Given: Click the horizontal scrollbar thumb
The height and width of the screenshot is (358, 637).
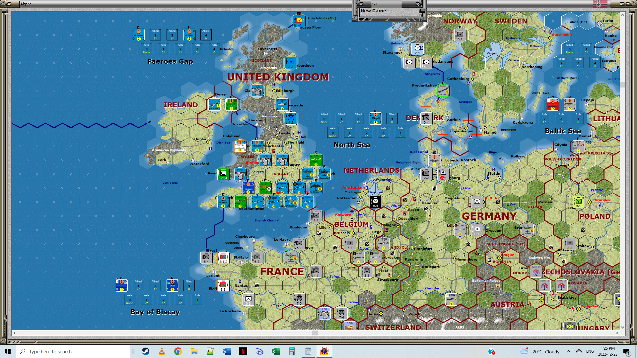Looking at the screenshot, I should click(315, 333).
